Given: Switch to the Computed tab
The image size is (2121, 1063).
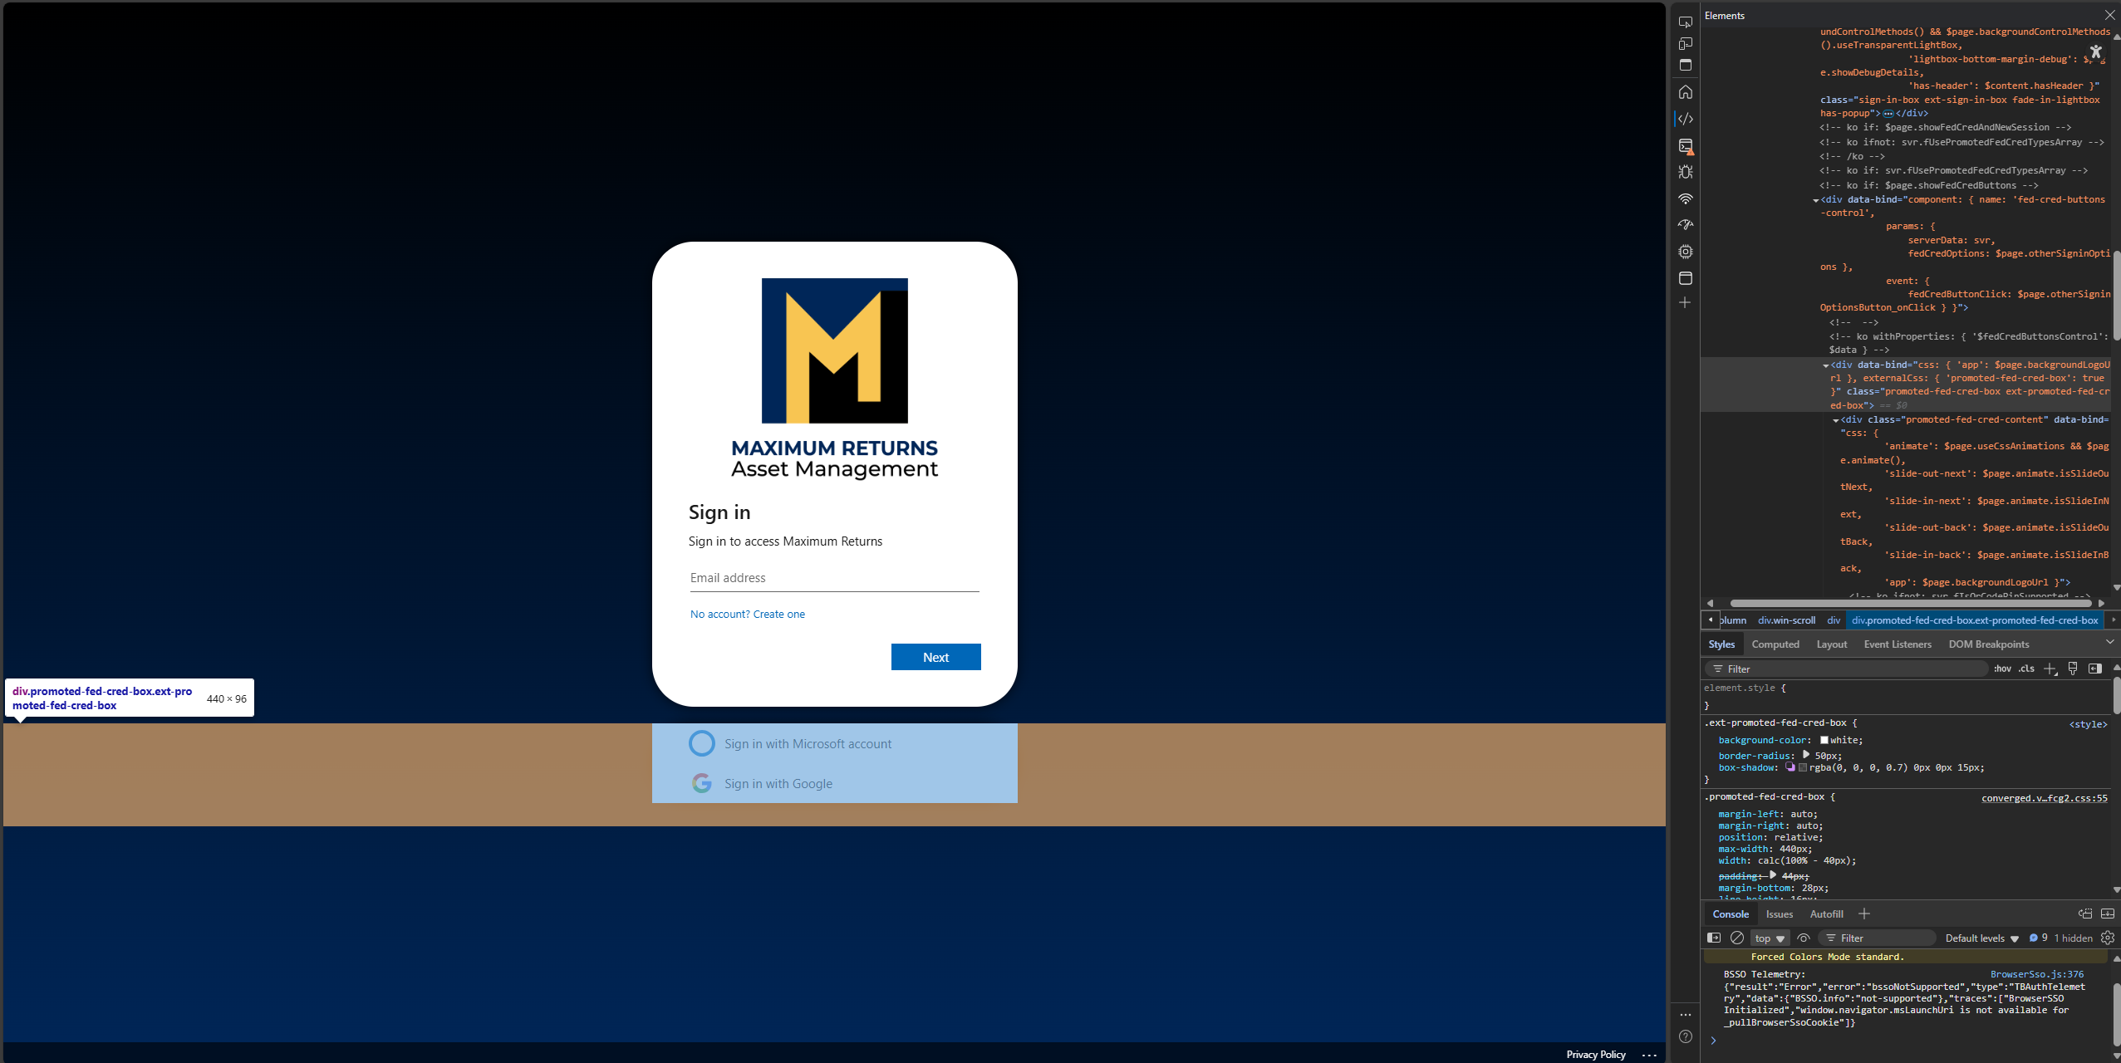Looking at the screenshot, I should 1775,644.
